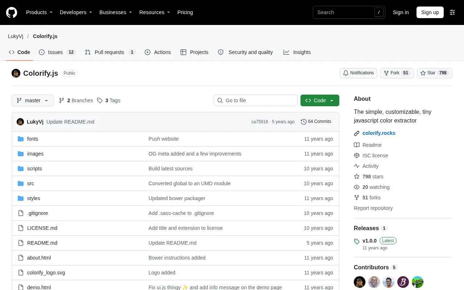Switch to the Pull requests tab
The width and height of the screenshot is (464, 290).
click(110, 52)
